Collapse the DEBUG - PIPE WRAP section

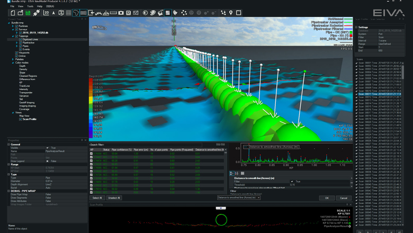pos(8,191)
